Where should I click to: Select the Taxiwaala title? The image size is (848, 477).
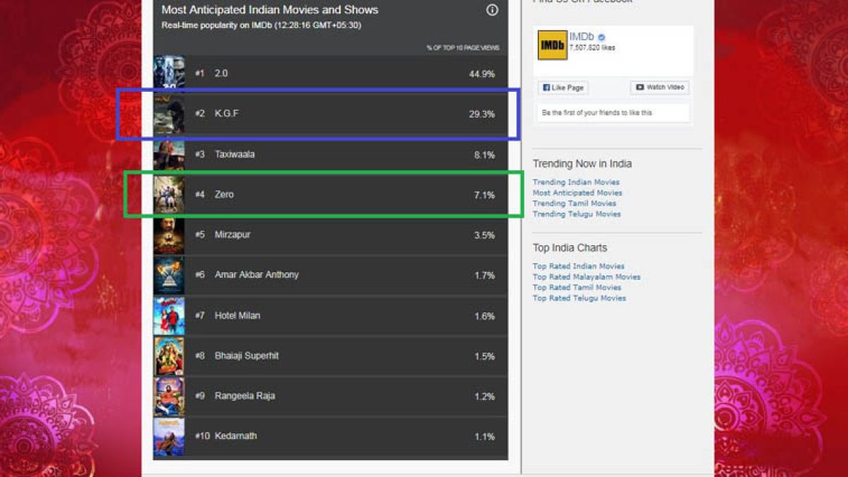coord(235,155)
